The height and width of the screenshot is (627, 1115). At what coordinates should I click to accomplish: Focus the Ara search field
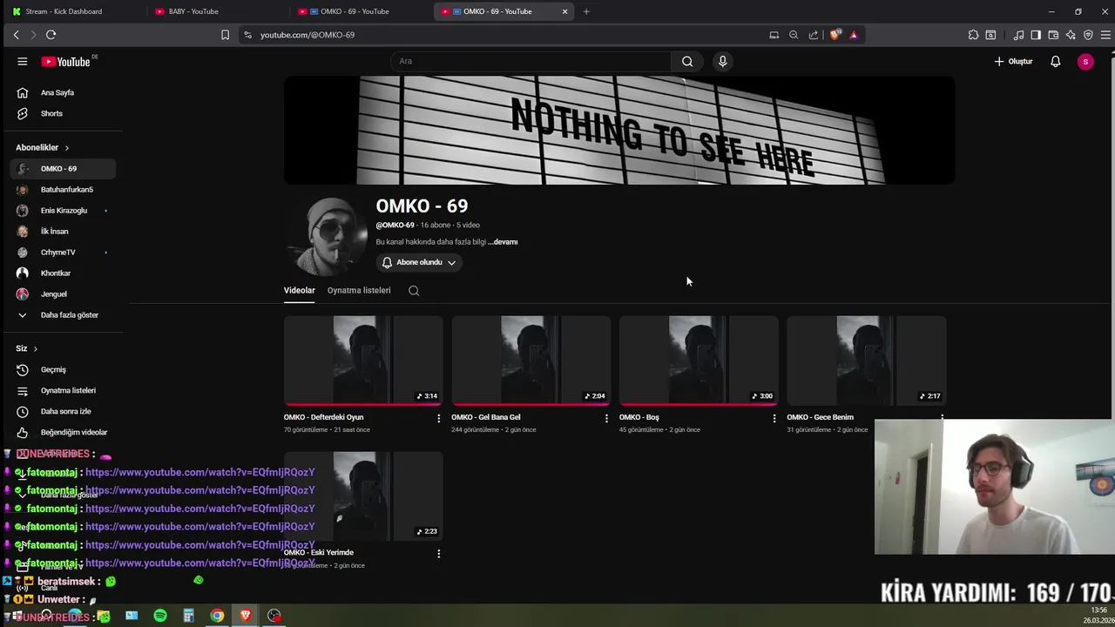[x=531, y=61]
